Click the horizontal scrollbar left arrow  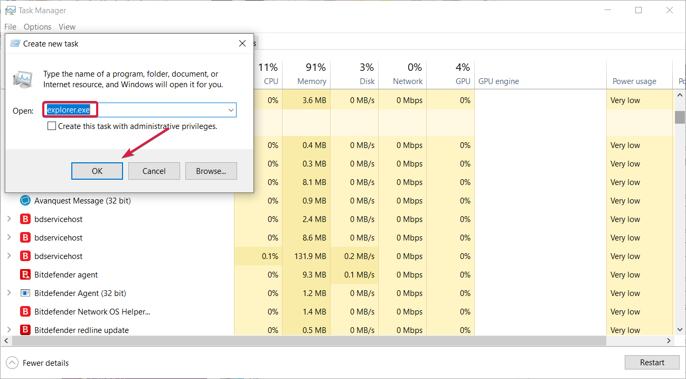pyautogui.click(x=6, y=341)
